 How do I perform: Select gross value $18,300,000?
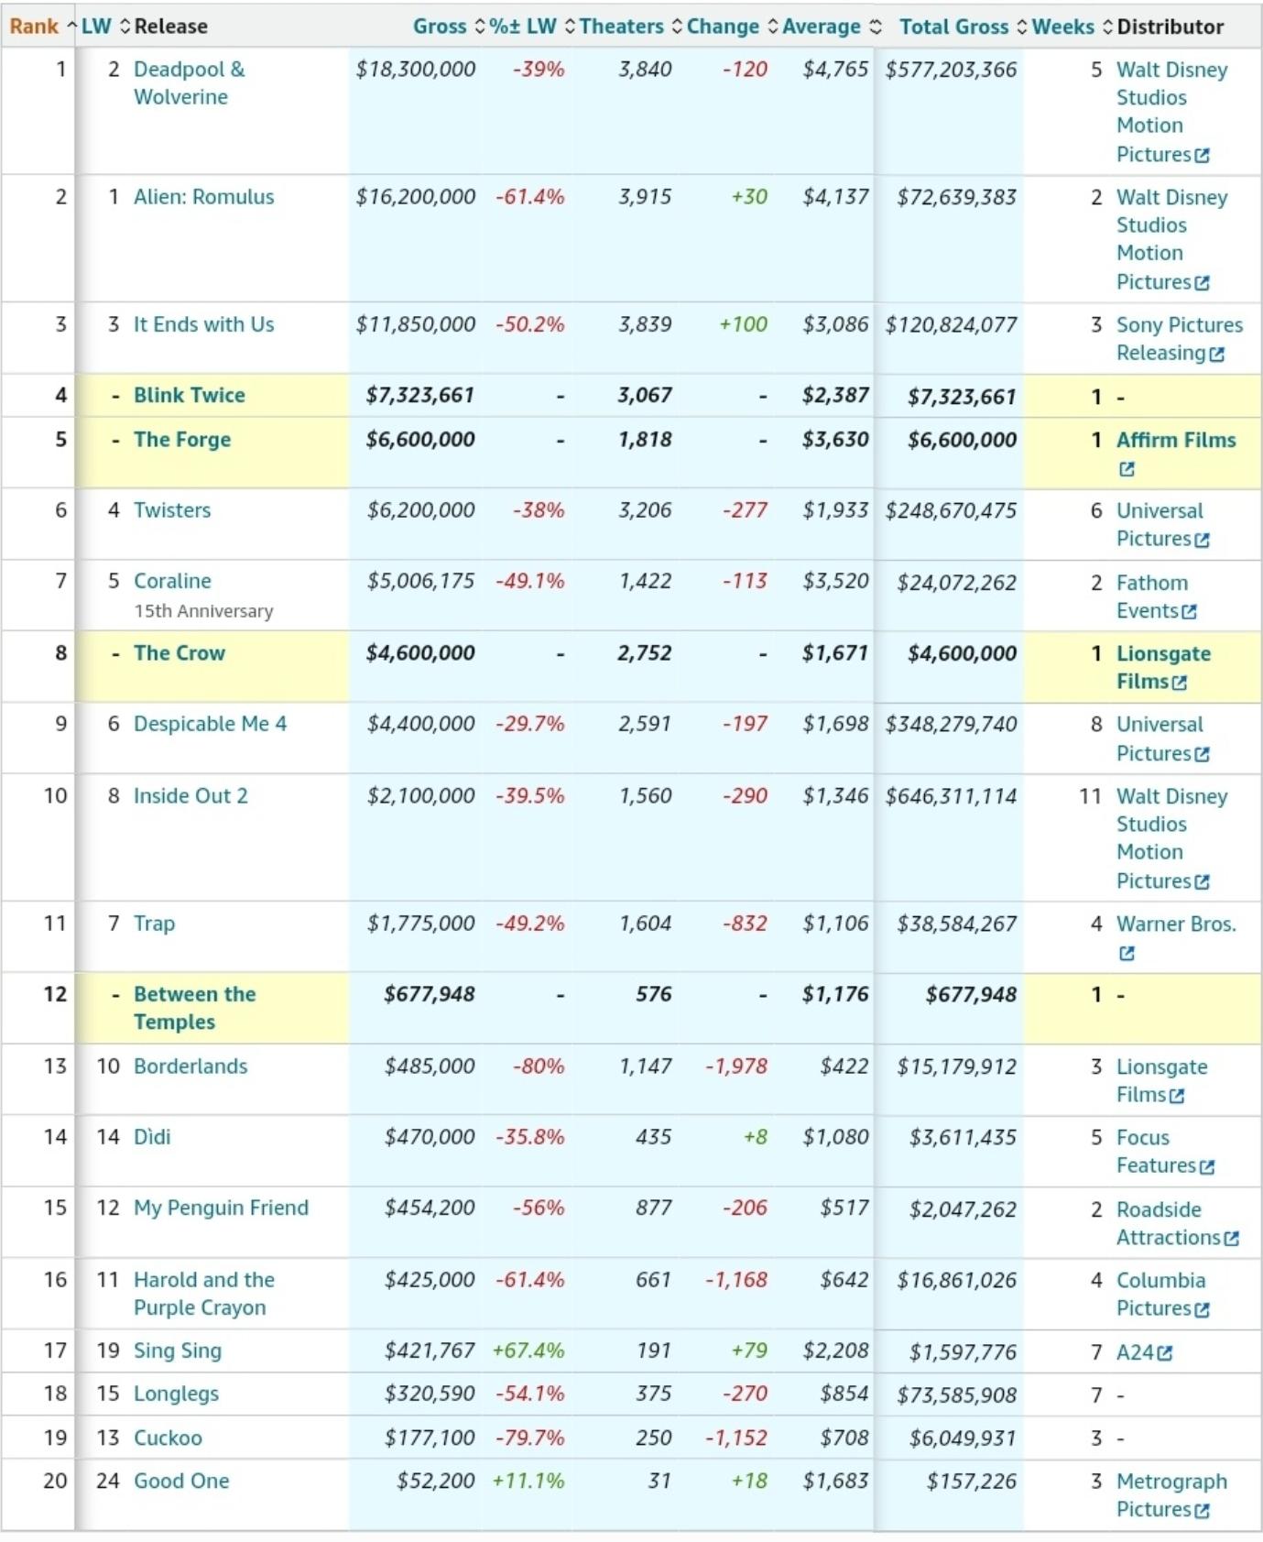point(416,69)
